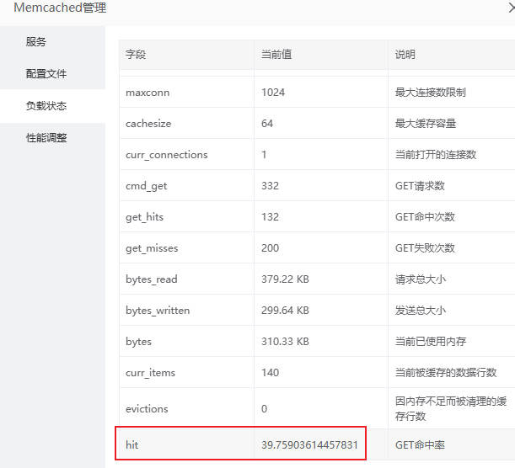The image size is (515, 468).
Task: Click the 因内存不足而被清理的缓存行数 description
Action: click(x=451, y=408)
